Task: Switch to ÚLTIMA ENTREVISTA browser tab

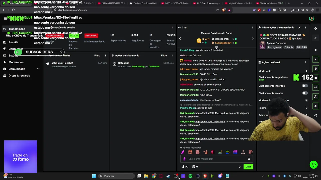Action: [111, 3]
